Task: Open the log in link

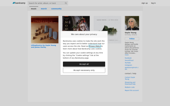Action: point(153,3)
